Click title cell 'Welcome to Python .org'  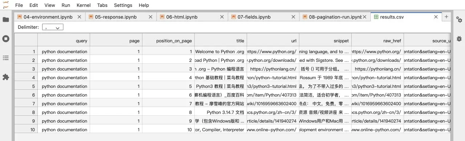pyautogui.click(x=221, y=52)
